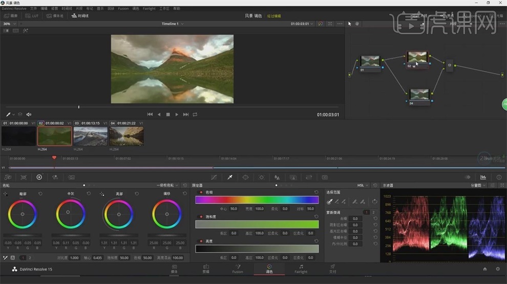This screenshot has width=507, height=284.
Task: Toggle the 亮度 qualifier switch
Action: 201,241
